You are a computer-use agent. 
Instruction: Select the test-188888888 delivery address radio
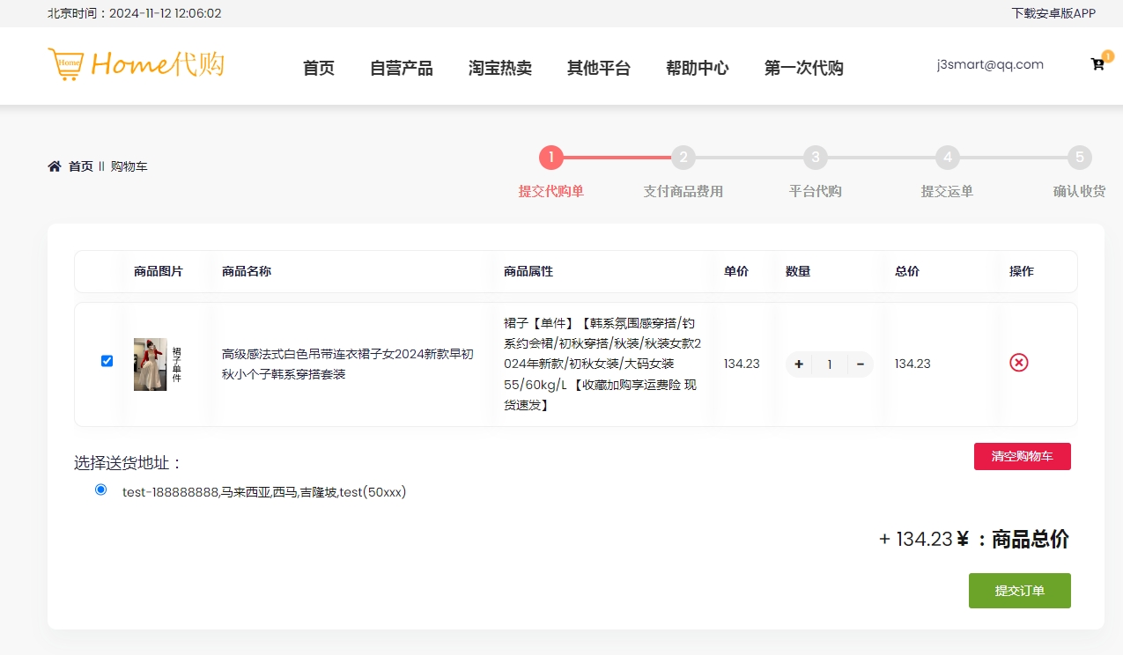tap(100, 489)
